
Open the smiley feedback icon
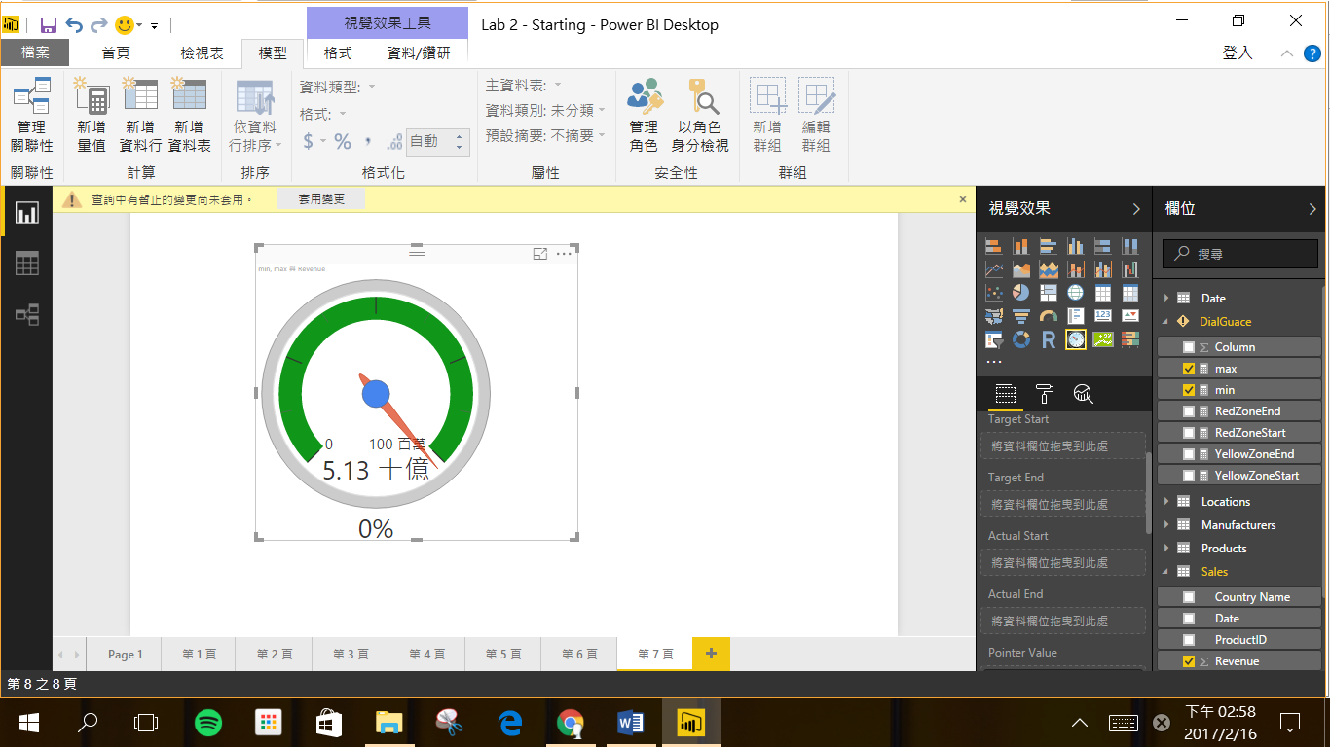pos(125,25)
